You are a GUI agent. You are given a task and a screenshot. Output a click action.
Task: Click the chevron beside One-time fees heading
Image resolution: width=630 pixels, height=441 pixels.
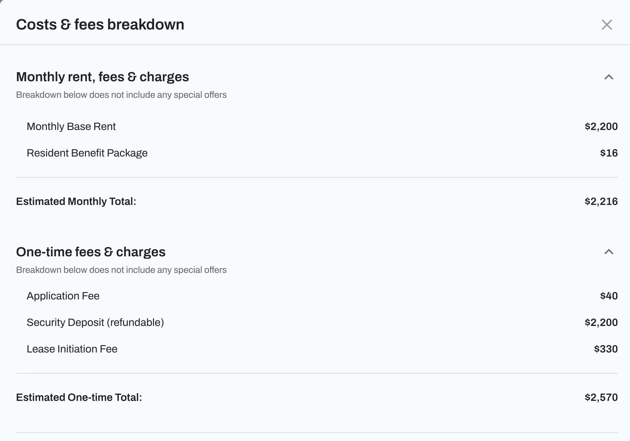(608, 252)
